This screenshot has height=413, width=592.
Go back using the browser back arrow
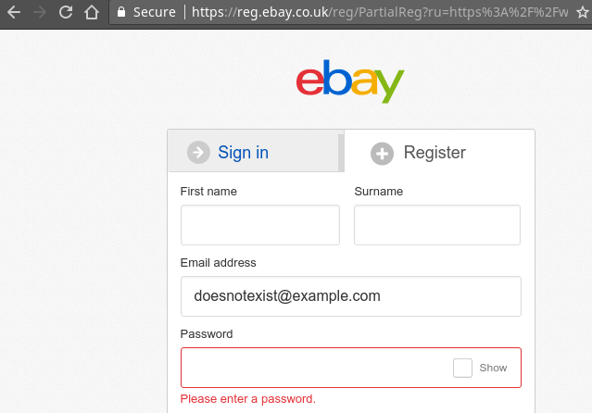(x=14, y=12)
